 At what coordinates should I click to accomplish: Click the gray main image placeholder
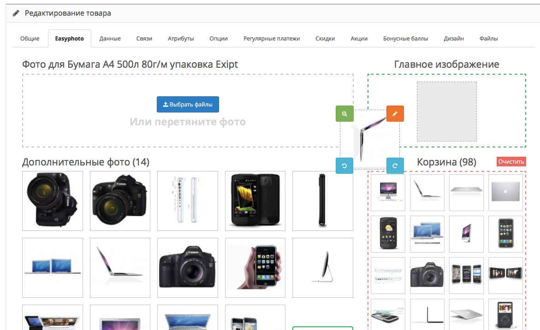(x=447, y=111)
